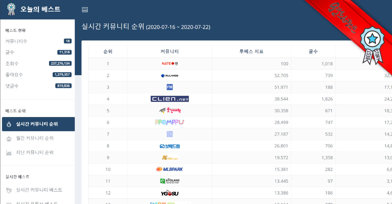The image size is (392, 204).
Task: Click the 투베스 지표 value 15.381
Action: tap(281, 169)
